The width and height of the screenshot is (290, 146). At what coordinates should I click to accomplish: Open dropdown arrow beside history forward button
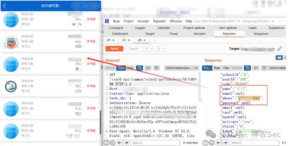coord(163,49)
